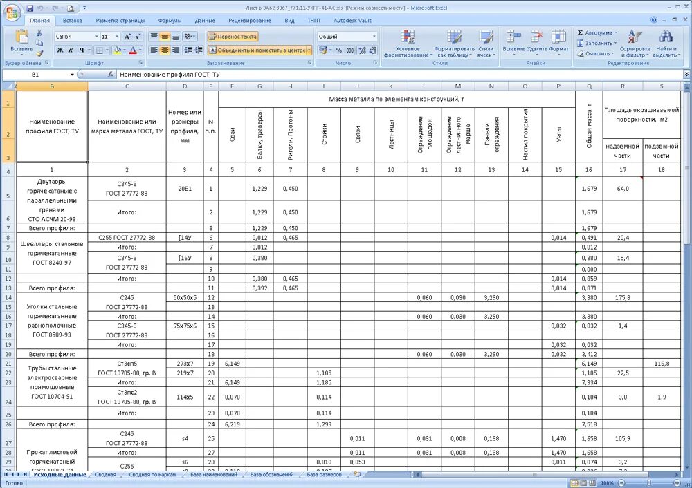Undo the last action in quick access toolbar
Viewport: 692px width, 488px height.
tap(41, 8)
